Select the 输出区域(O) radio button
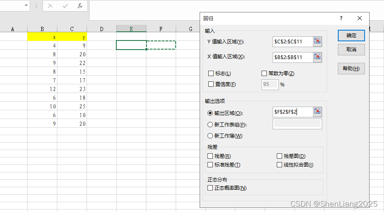The width and height of the screenshot is (384, 212). (210, 113)
